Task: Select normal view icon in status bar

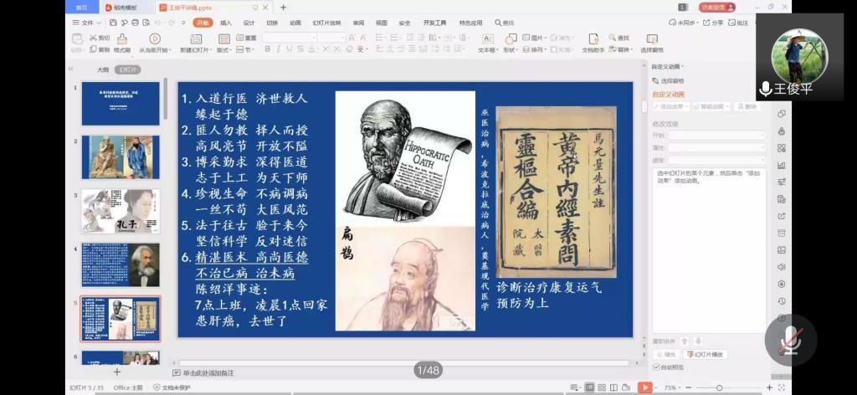Action: point(589,387)
